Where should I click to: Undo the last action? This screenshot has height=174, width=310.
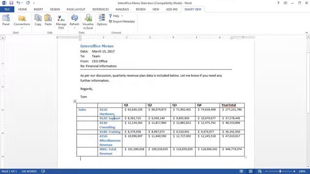click(18, 3)
